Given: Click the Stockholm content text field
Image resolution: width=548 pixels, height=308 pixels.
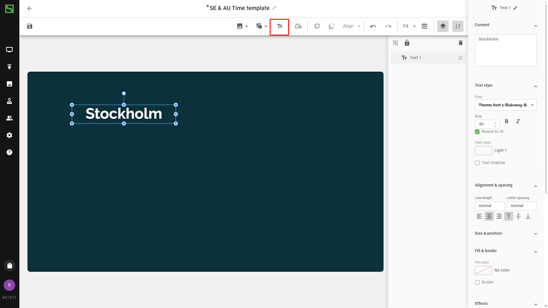Looking at the screenshot, I should (x=506, y=50).
